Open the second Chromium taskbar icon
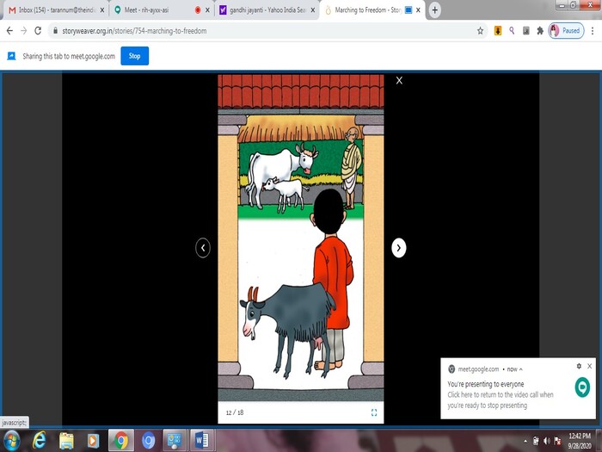 pyautogui.click(x=148, y=441)
